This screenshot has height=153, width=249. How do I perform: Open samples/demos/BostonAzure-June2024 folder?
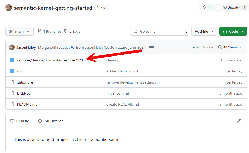tap(50, 60)
